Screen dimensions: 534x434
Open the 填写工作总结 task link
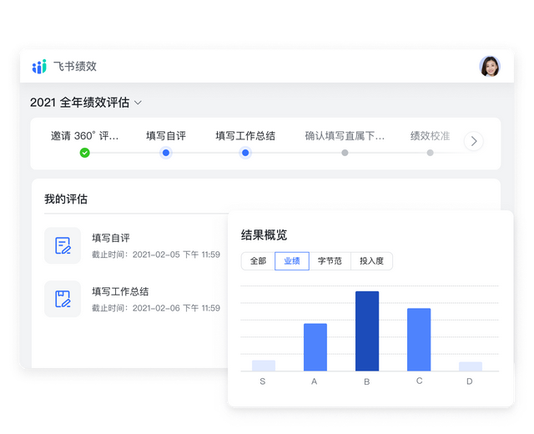pyautogui.click(x=120, y=291)
